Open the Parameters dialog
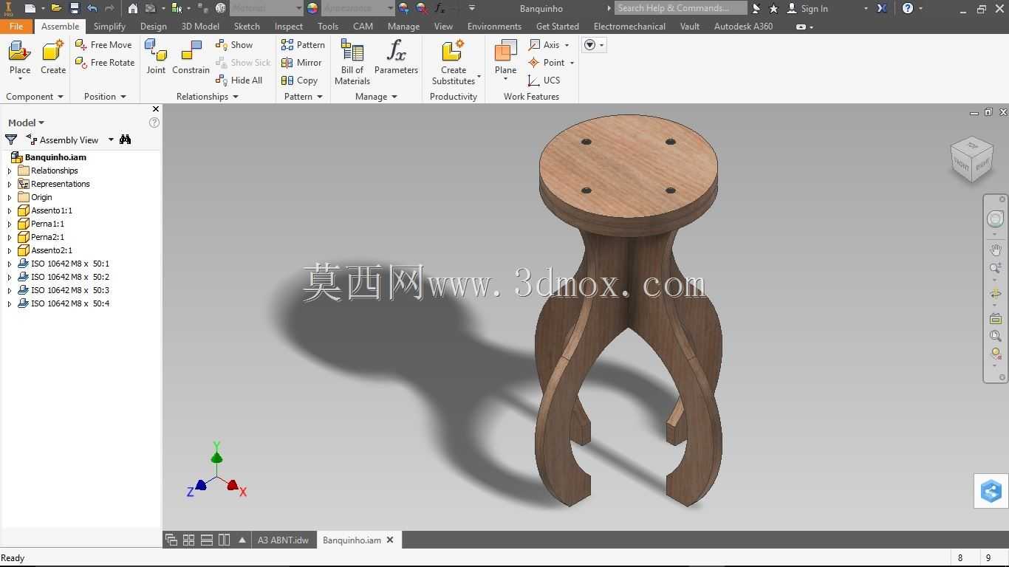This screenshot has height=567, width=1009. click(x=396, y=59)
